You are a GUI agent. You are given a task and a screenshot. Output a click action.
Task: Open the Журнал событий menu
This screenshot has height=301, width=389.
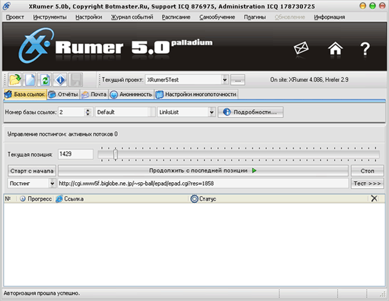(132, 17)
